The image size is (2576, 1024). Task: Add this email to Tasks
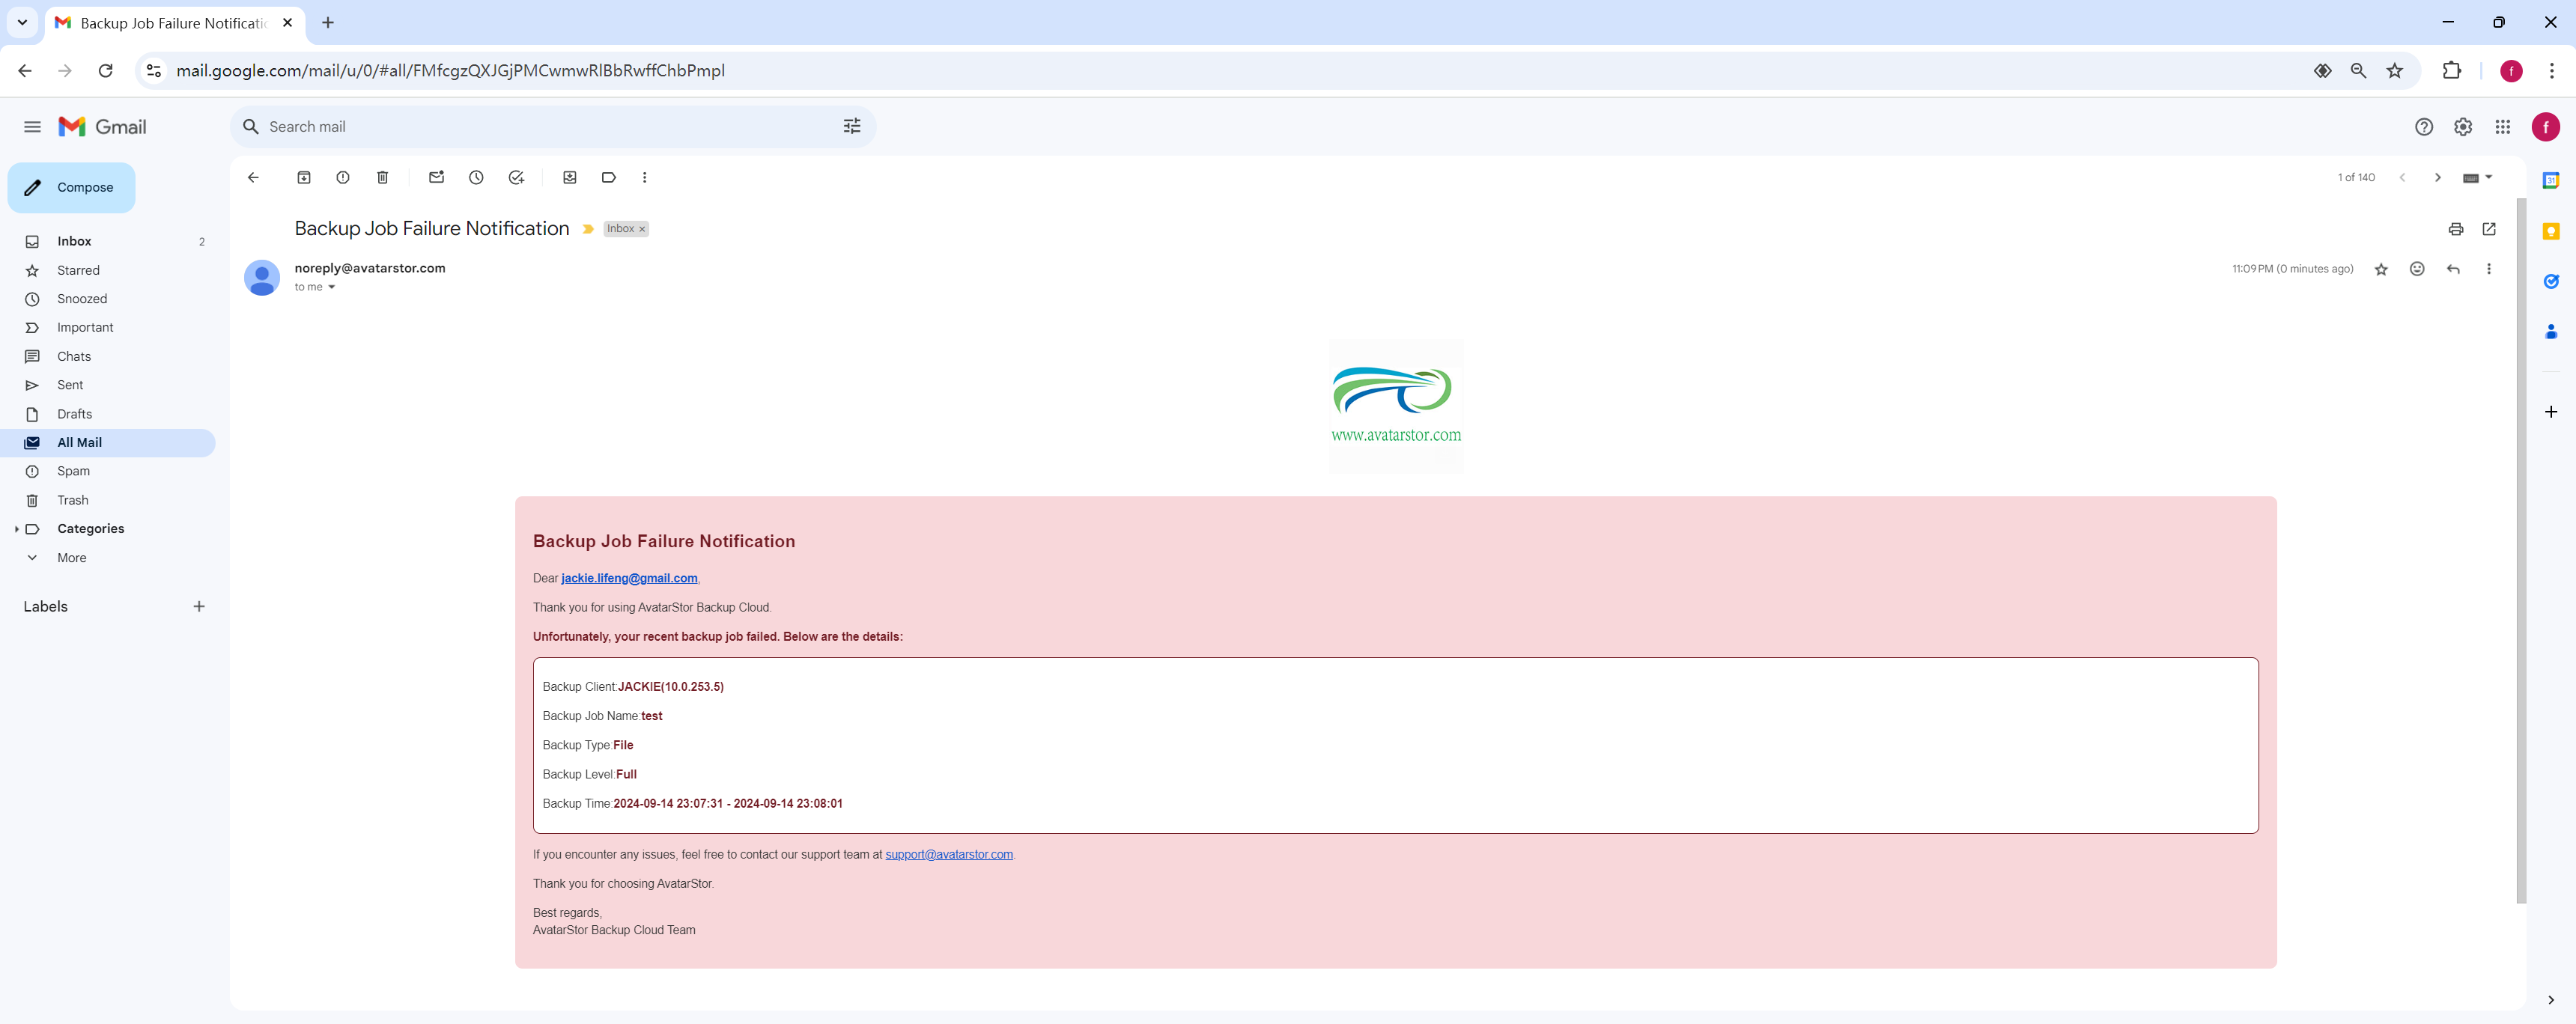(516, 177)
